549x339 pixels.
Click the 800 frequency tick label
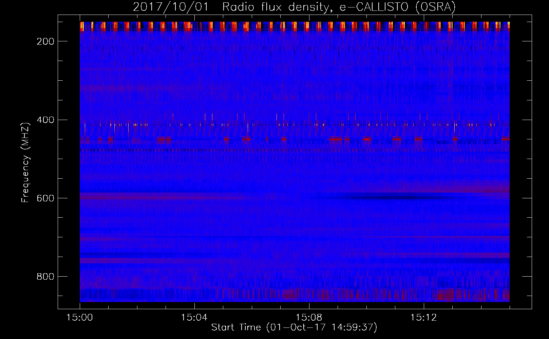(x=45, y=277)
